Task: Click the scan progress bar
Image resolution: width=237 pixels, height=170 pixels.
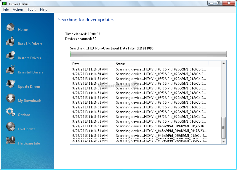Action: pos(148,54)
